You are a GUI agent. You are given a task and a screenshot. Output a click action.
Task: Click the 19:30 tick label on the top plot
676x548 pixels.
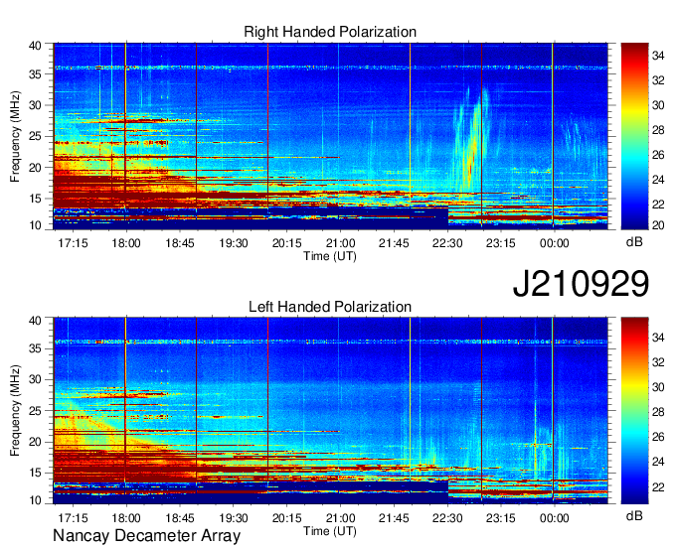point(234,243)
